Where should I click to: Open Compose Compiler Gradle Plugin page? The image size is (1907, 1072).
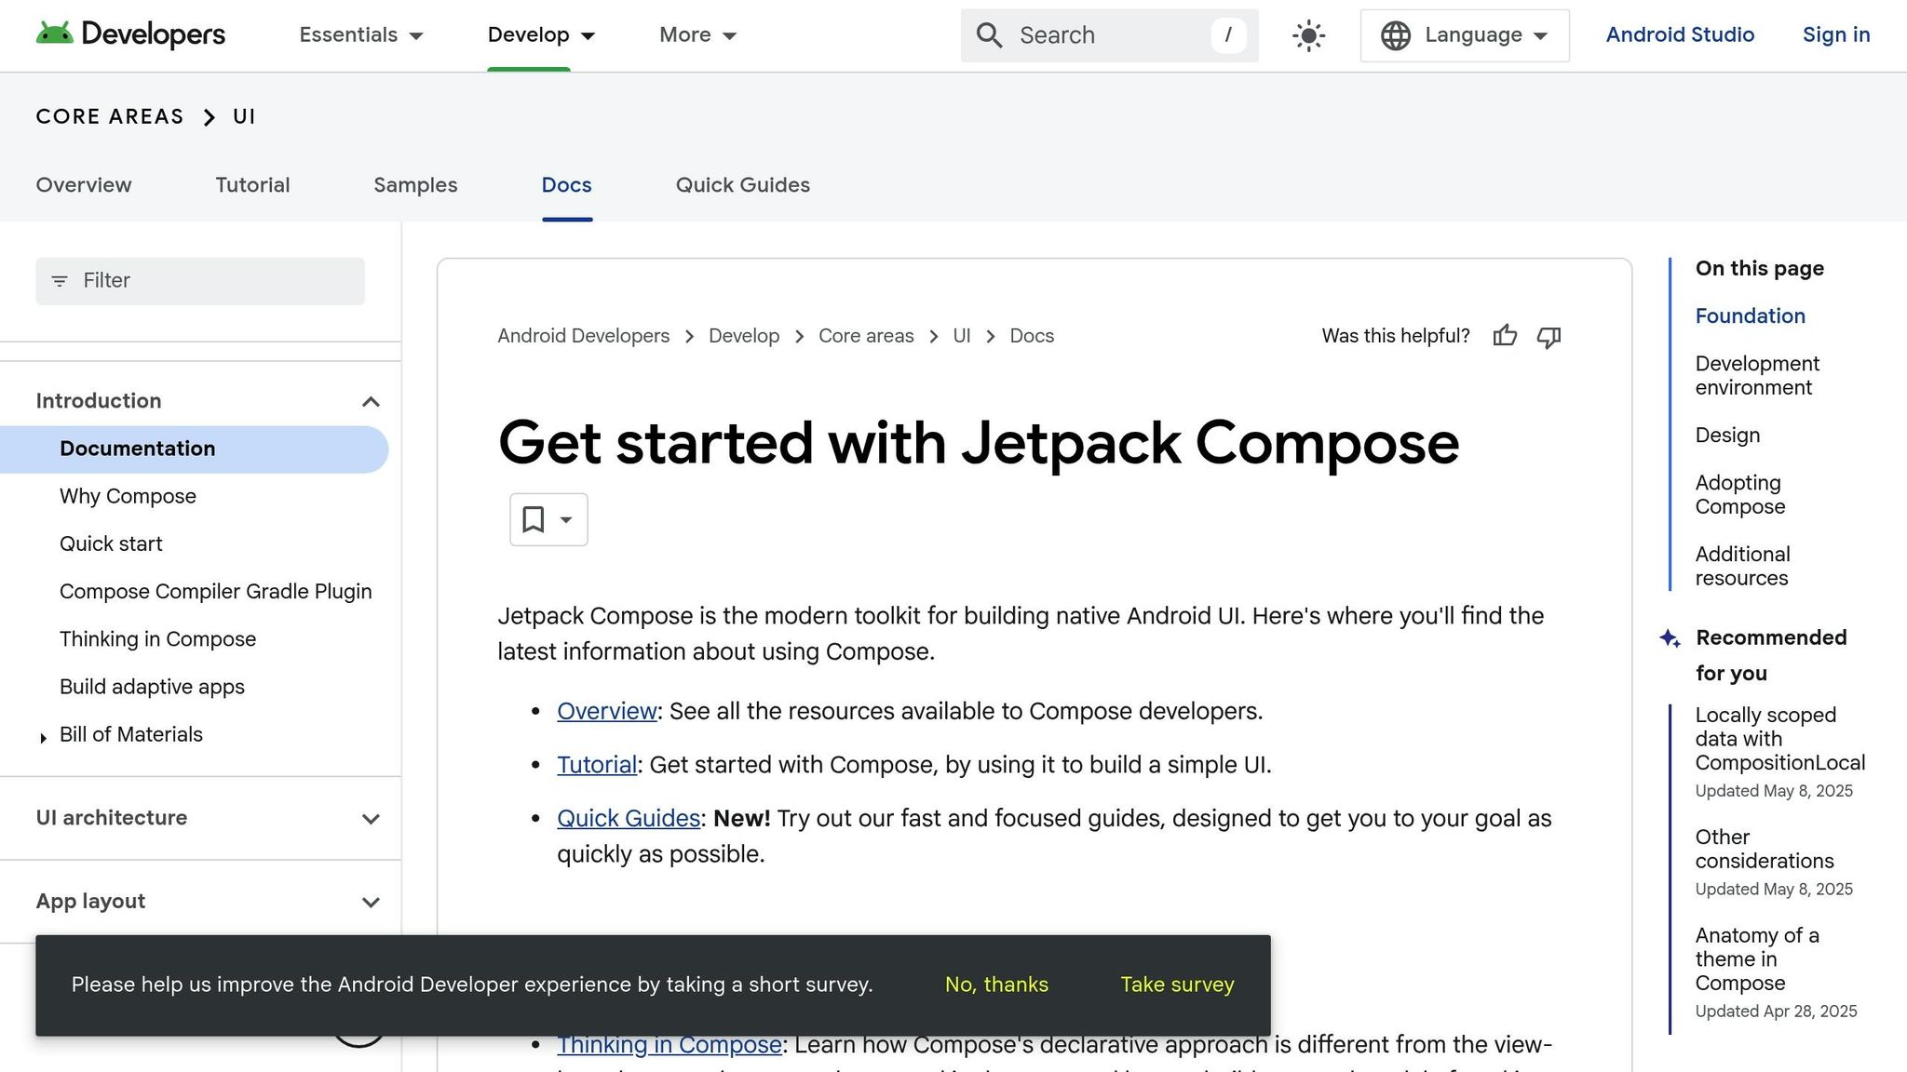216,592
